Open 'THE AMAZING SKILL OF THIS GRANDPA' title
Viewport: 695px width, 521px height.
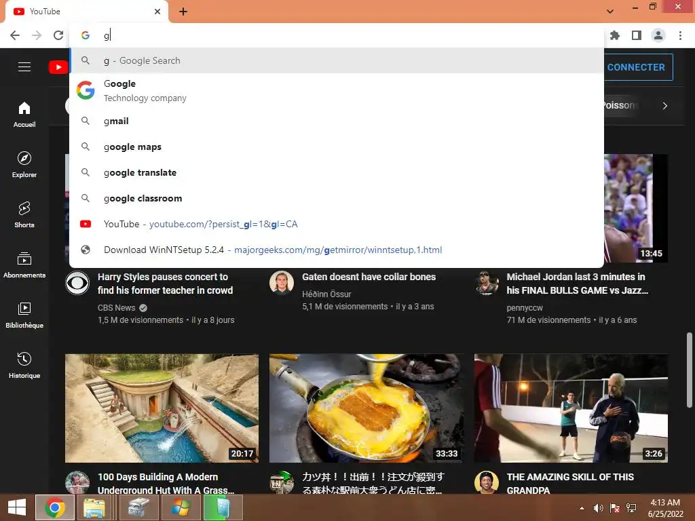click(570, 483)
